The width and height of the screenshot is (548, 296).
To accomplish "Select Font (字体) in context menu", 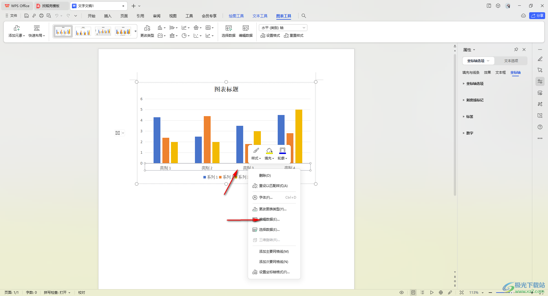I will coord(274,198).
